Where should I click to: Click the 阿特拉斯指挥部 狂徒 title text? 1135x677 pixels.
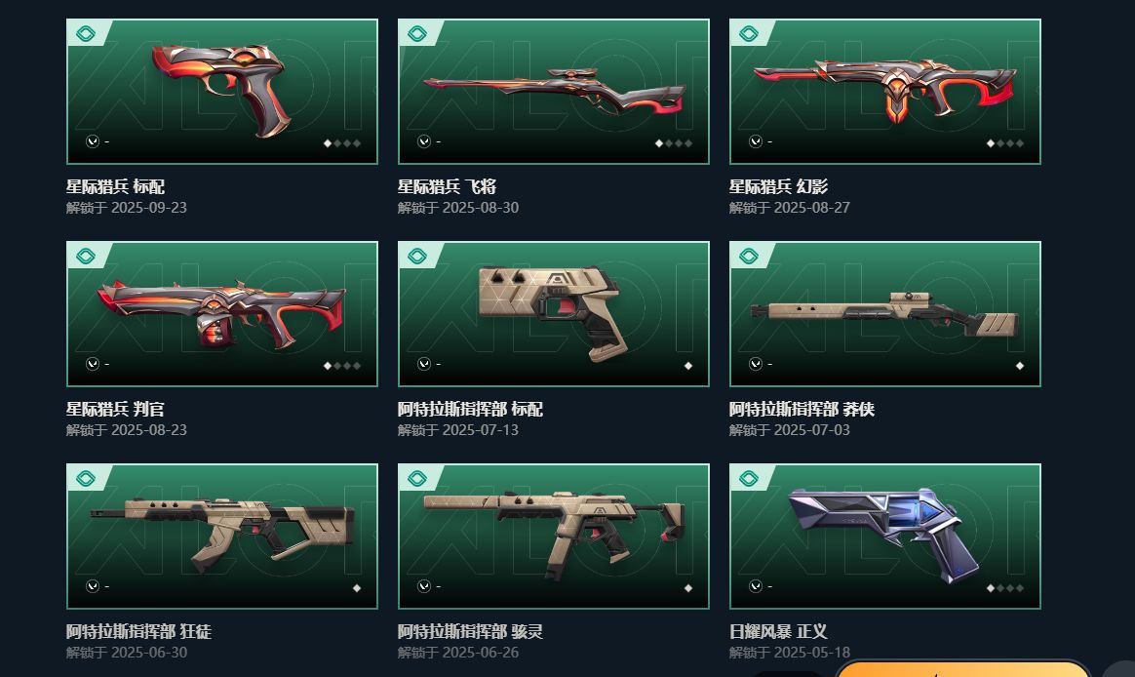click(x=139, y=631)
